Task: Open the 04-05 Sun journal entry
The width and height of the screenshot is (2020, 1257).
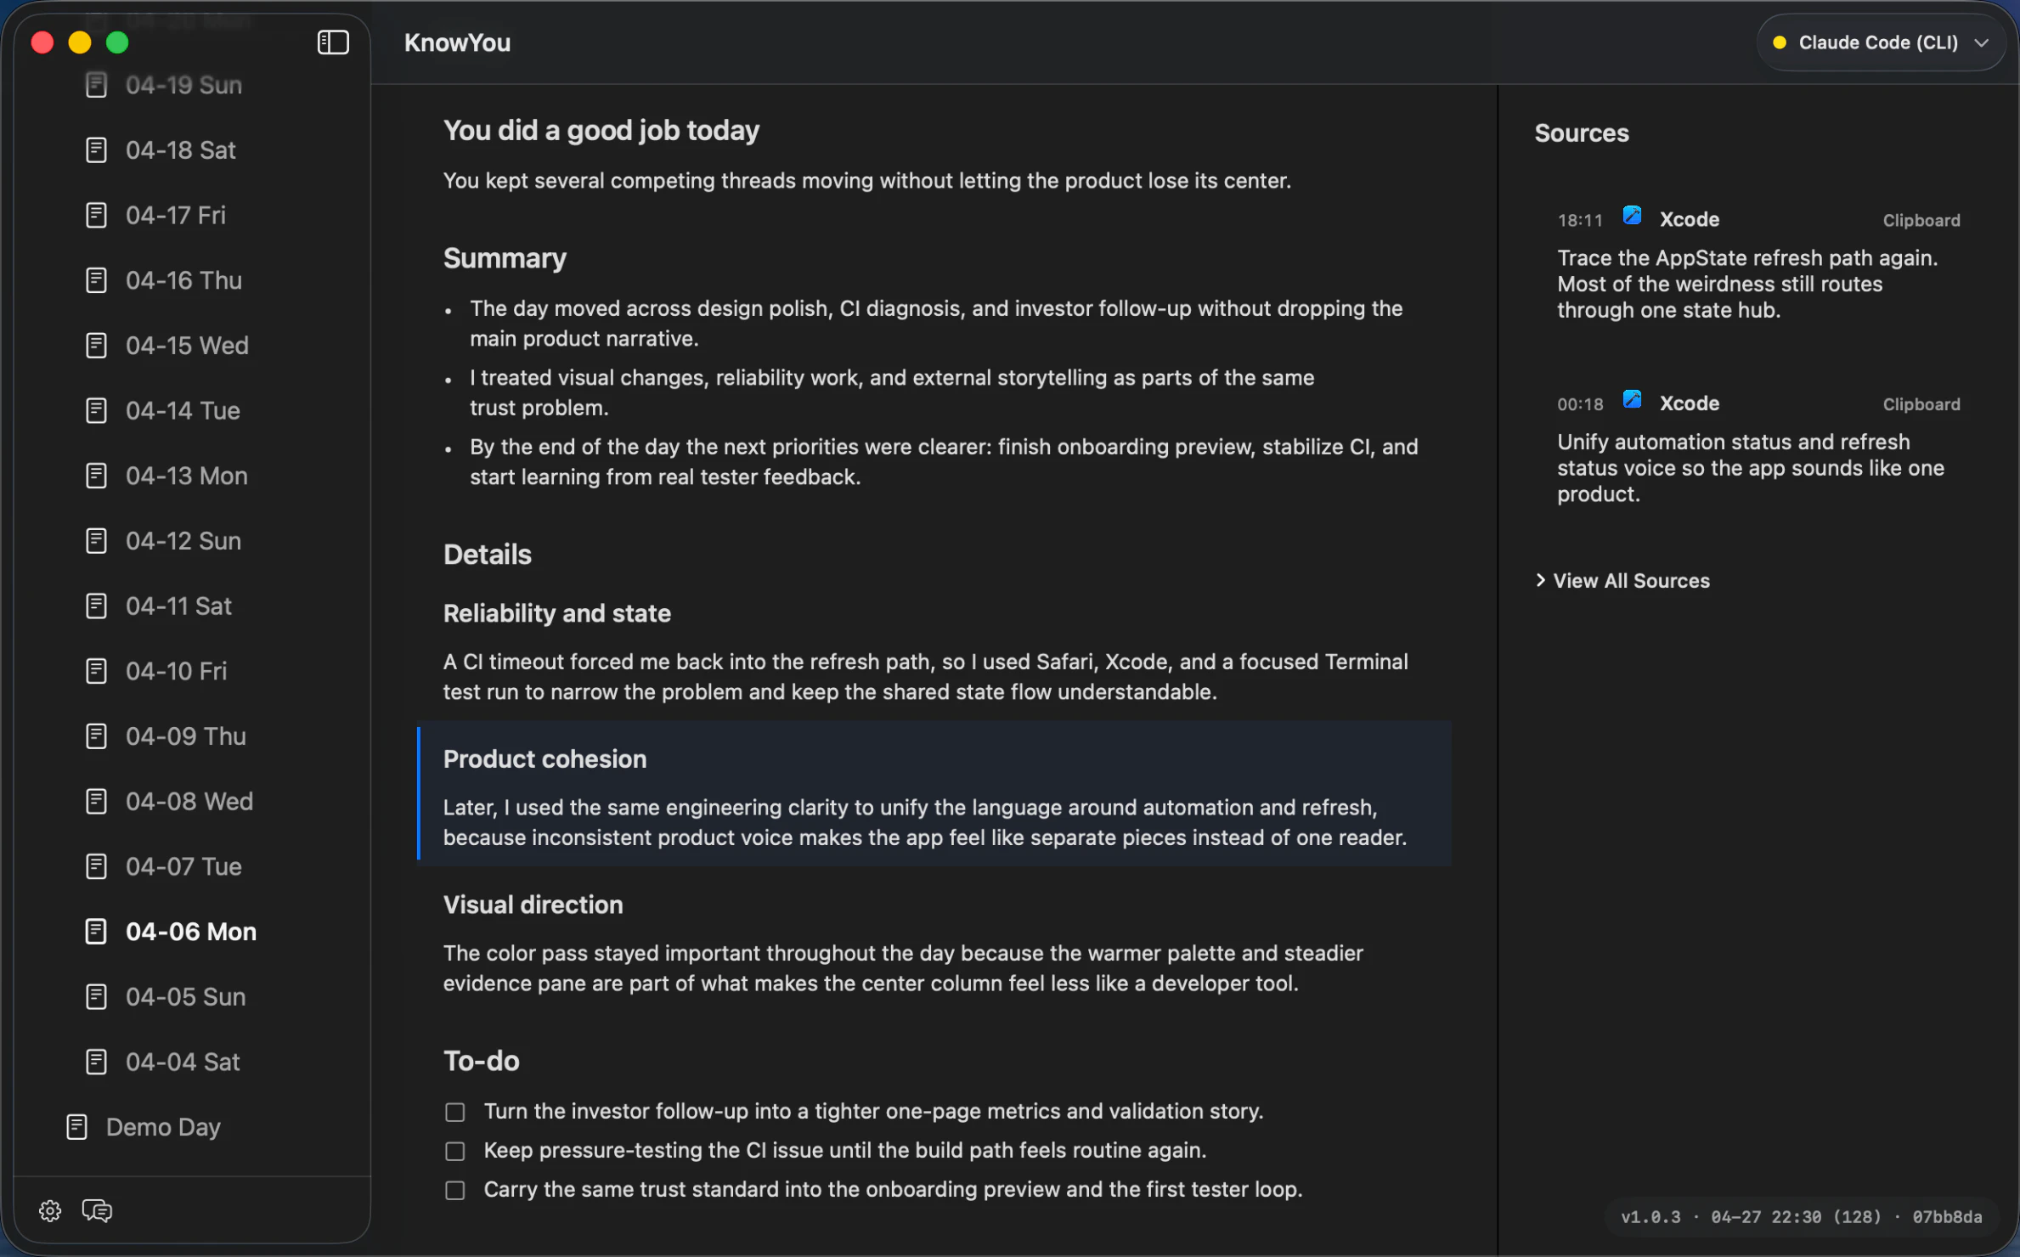Action: (x=185, y=996)
